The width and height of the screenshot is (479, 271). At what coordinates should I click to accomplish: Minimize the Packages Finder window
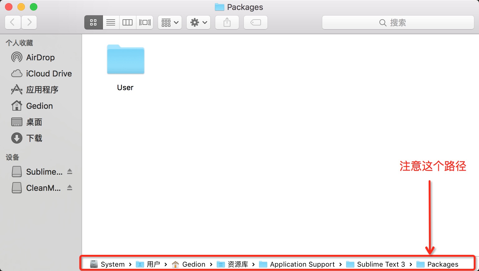[21, 7]
